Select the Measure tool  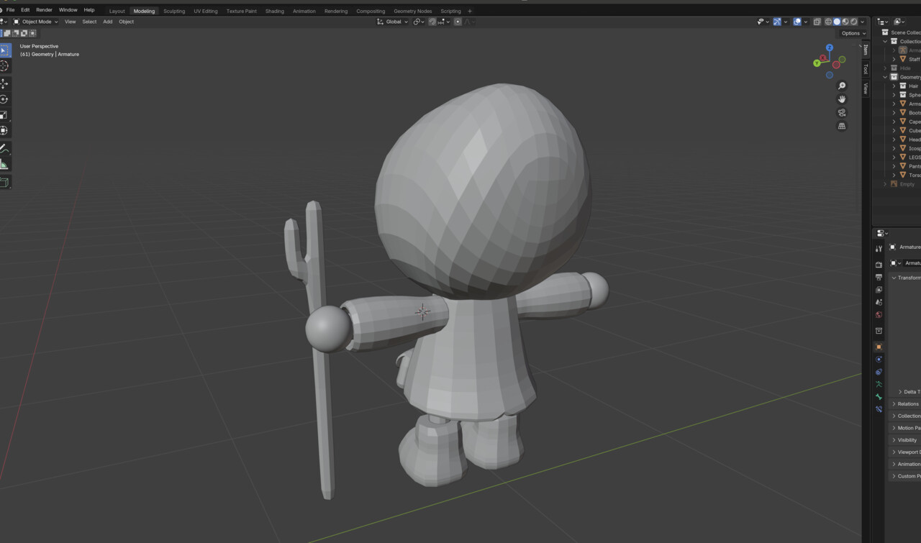point(4,165)
